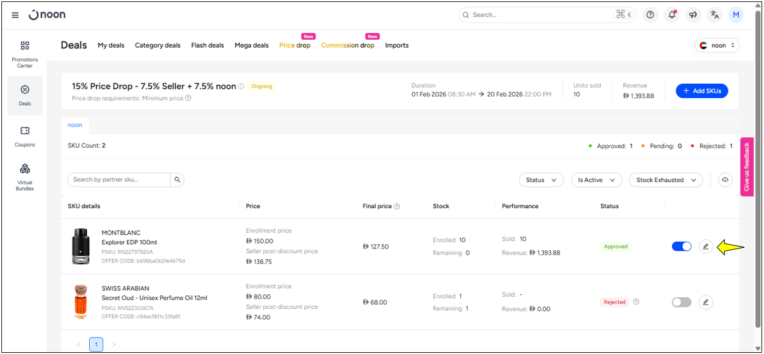This screenshot has width=764, height=354.
Task: Click the announcements megaphone icon
Action: (693, 15)
